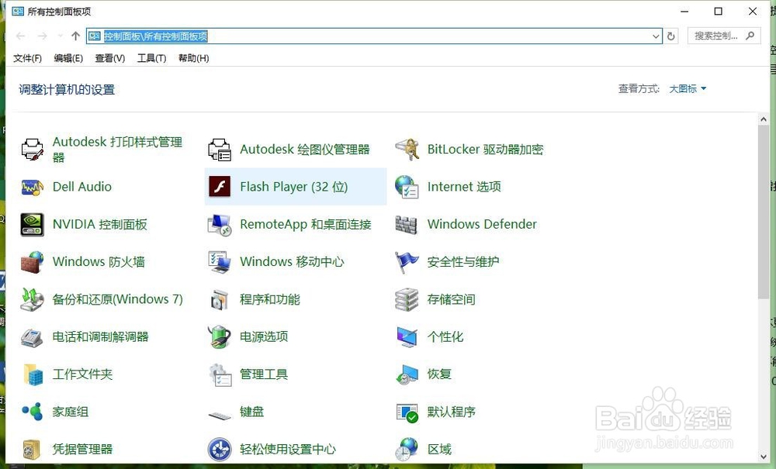Open 备份和还原(Windows 7) icon

click(x=32, y=299)
